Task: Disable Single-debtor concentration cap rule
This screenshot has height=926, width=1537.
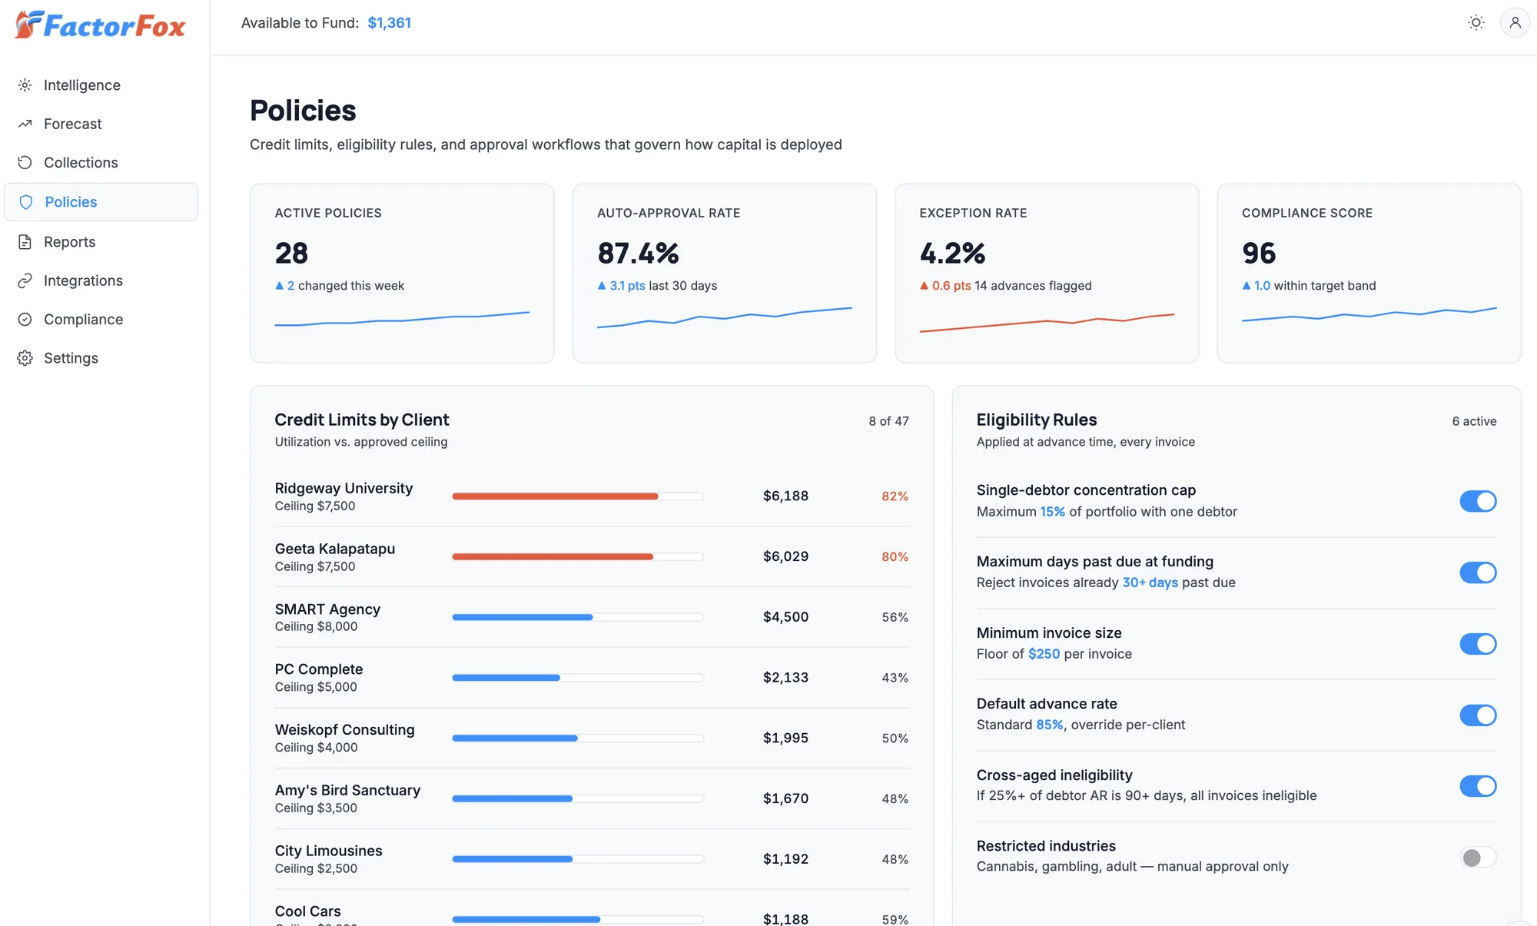Action: 1478,501
